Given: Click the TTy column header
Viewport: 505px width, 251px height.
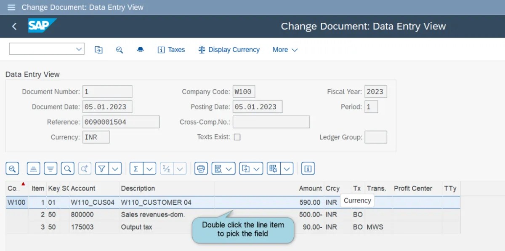Looking at the screenshot, I should [451, 189].
